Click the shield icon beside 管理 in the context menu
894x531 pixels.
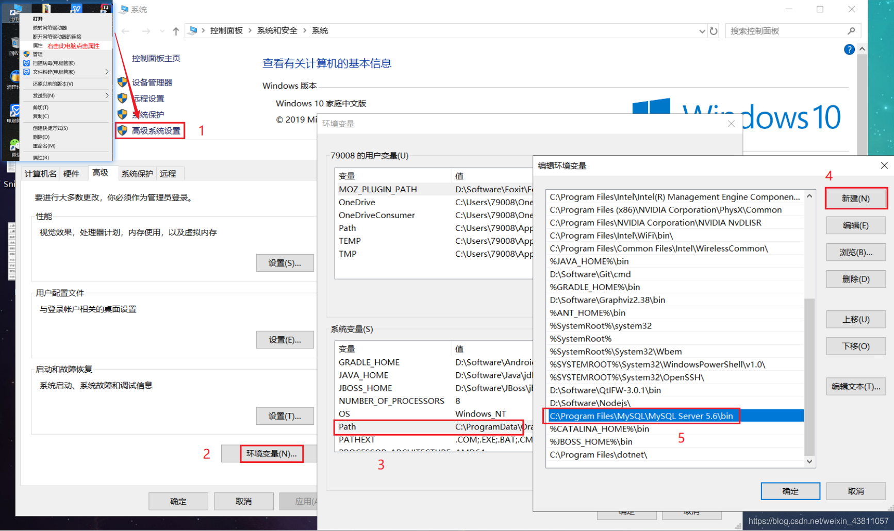[x=26, y=54]
